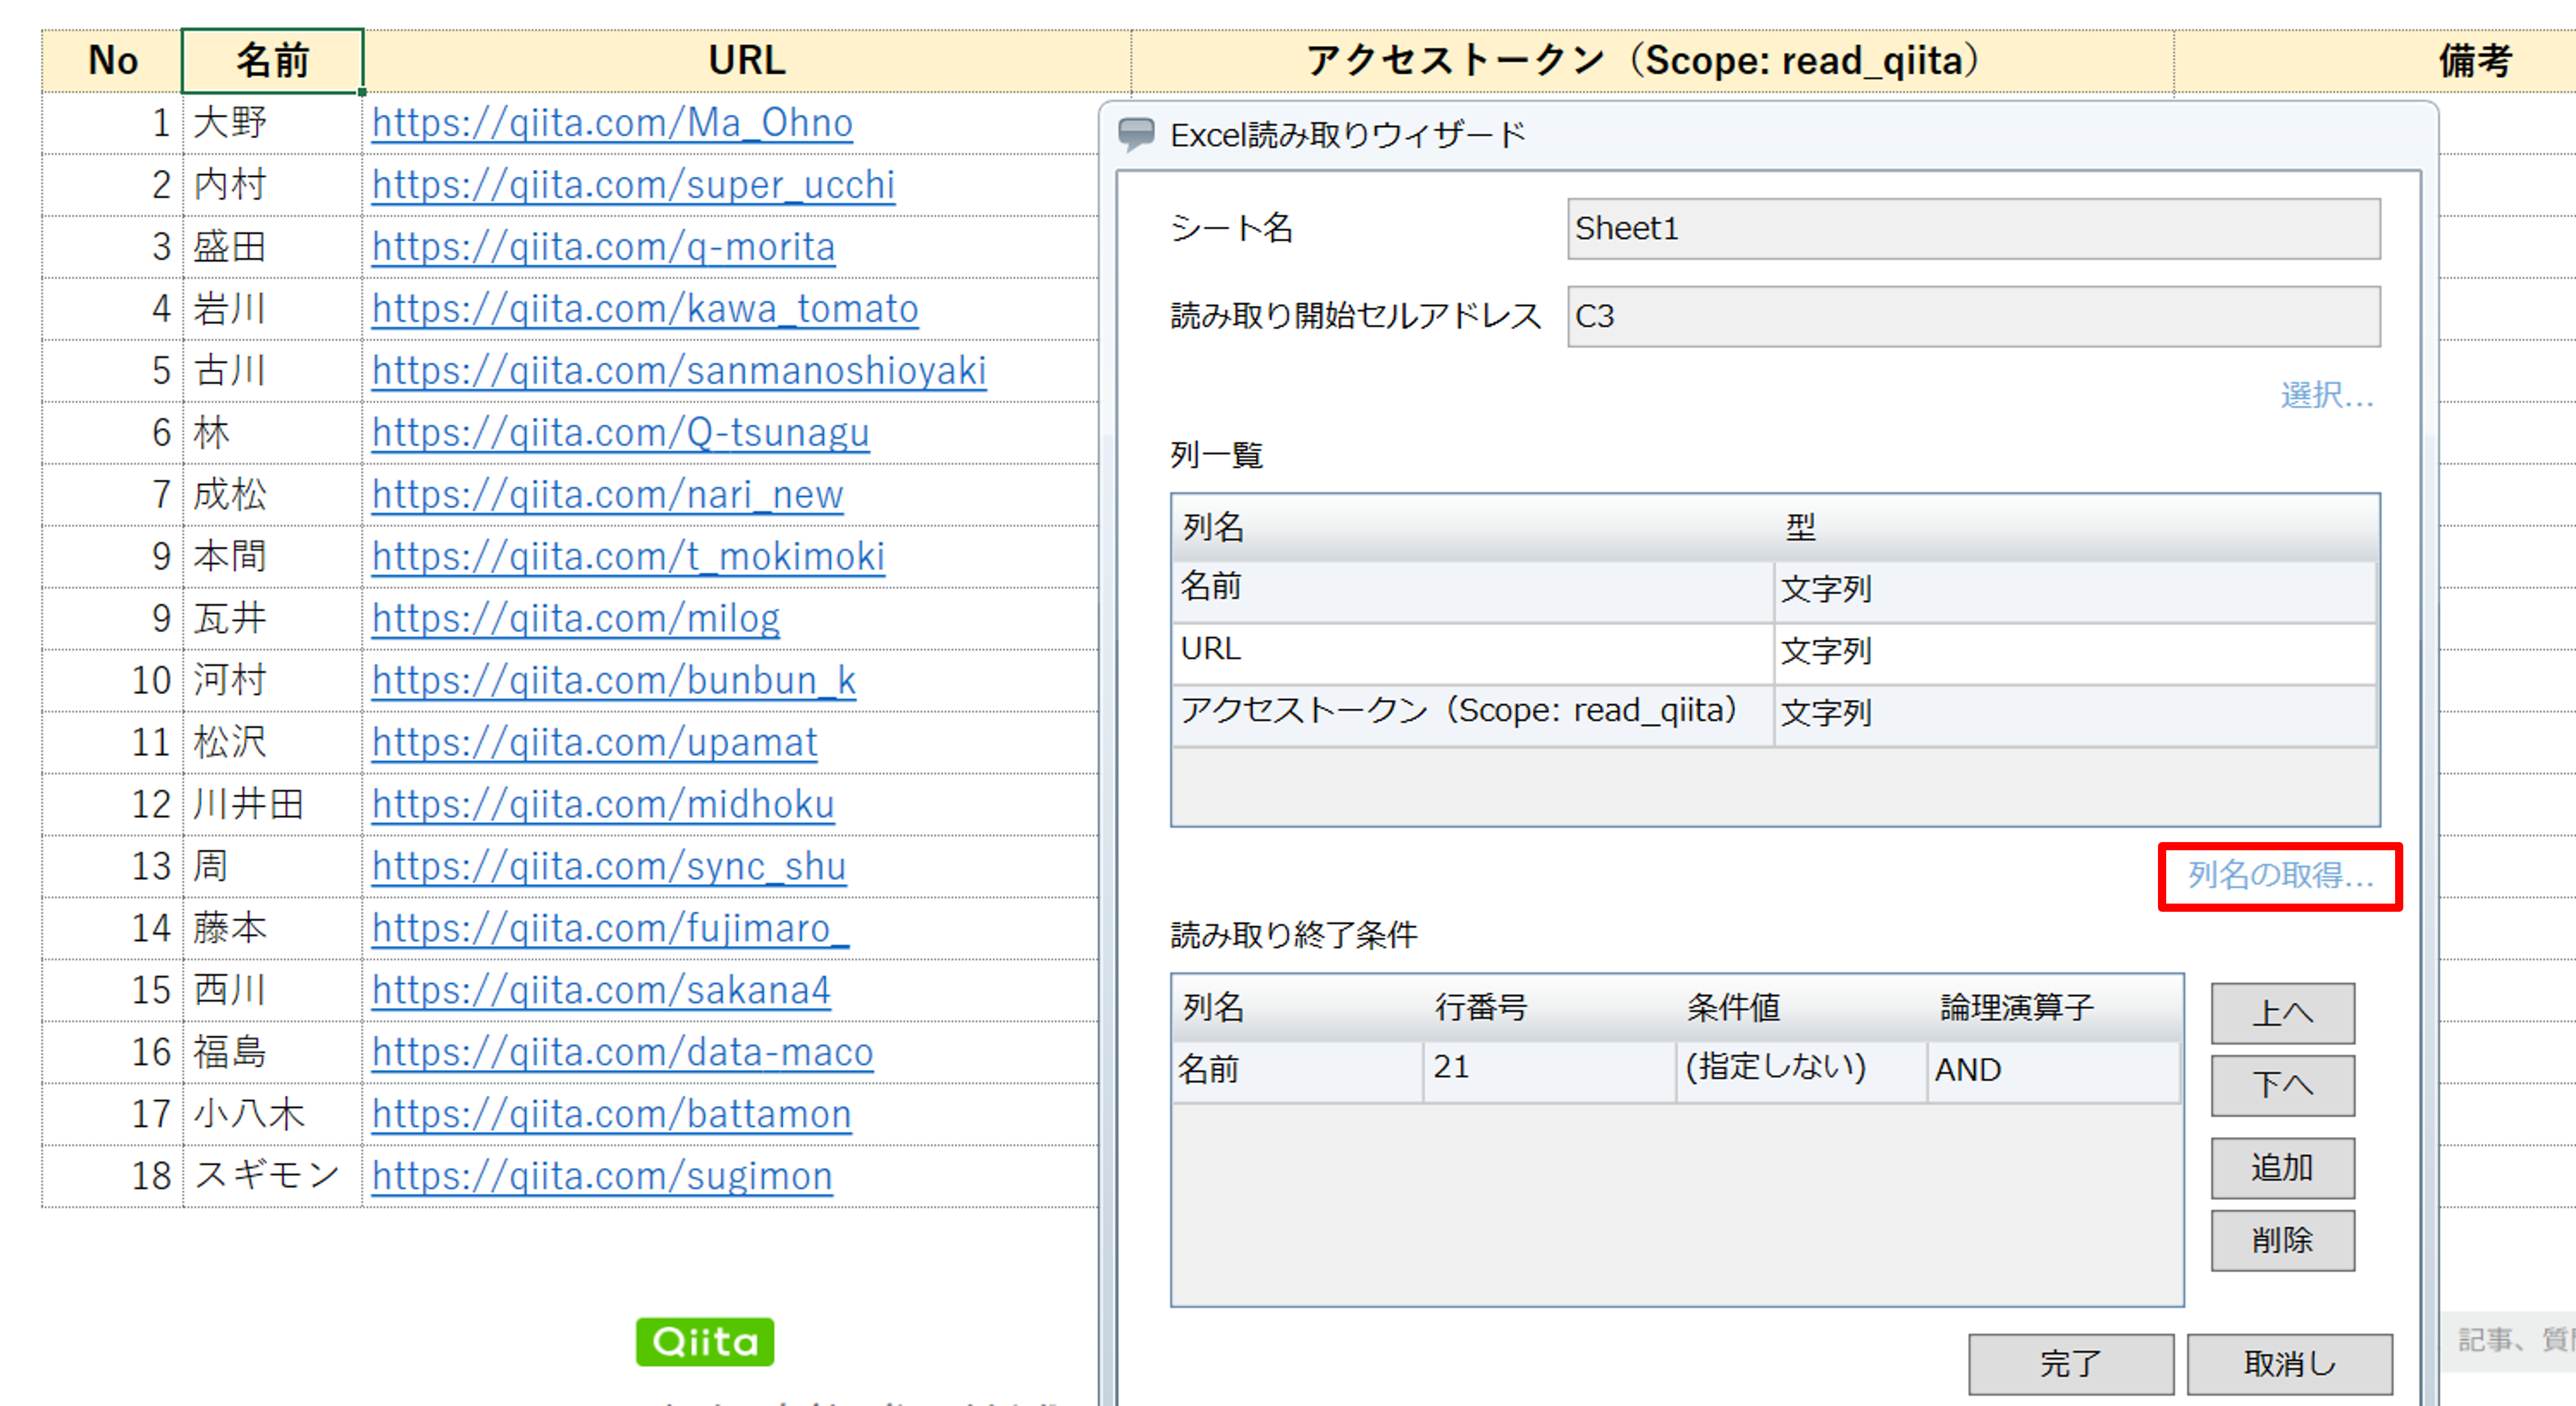The height and width of the screenshot is (1406, 2576).
Task: Open the kawa_tomato Qiita link
Action: [644, 309]
